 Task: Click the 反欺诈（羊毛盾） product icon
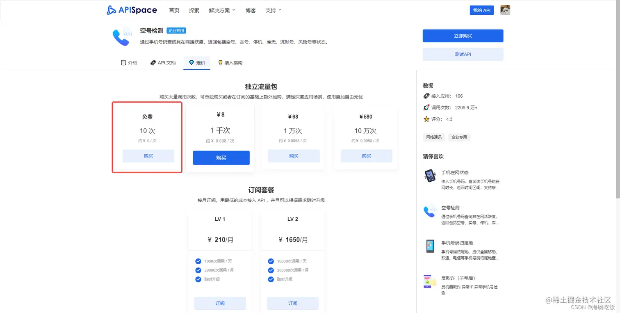coord(429,282)
